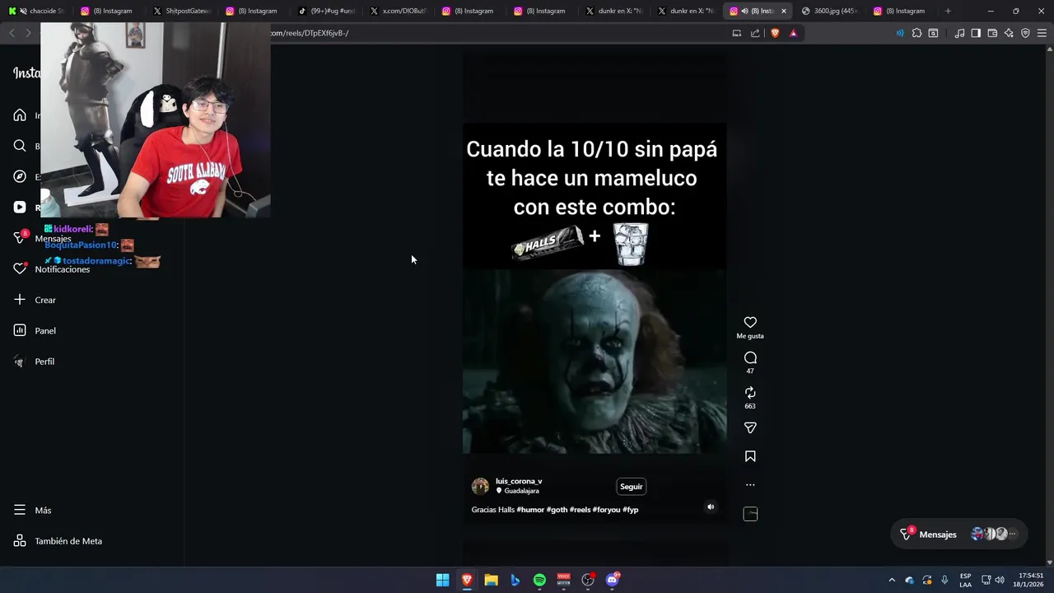This screenshot has height=593, width=1054.
Task: Open File Explorer from the taskbar
Action: (x=491, y=580)
